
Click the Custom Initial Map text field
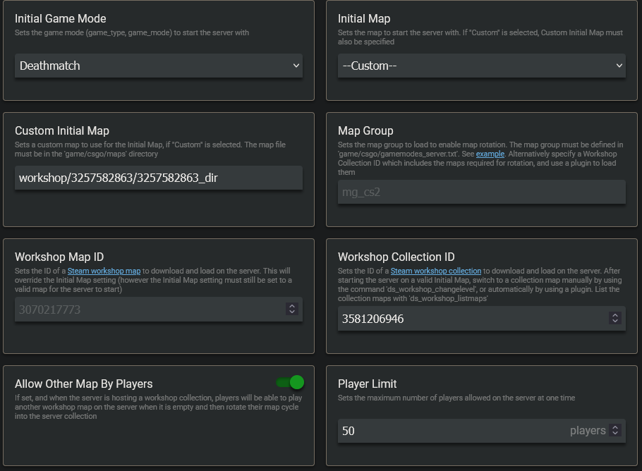159,178
